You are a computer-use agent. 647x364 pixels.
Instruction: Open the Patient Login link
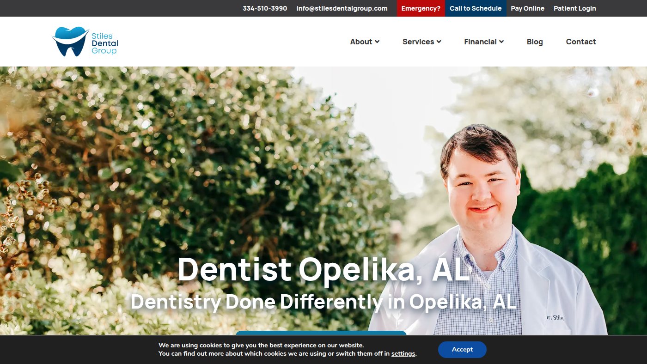[x=575, y=8]
